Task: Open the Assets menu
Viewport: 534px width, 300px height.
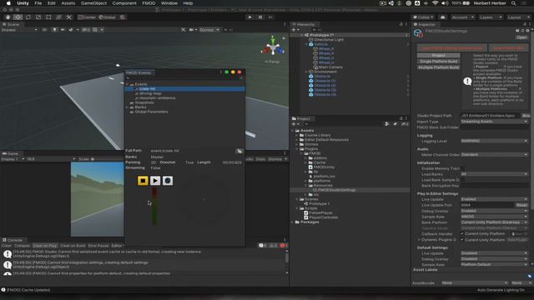Action: coord(68,3)
